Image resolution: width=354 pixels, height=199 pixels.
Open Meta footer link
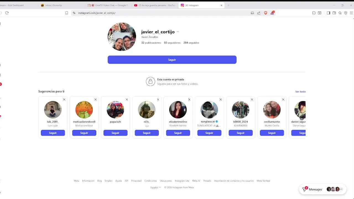click(76, 181)
